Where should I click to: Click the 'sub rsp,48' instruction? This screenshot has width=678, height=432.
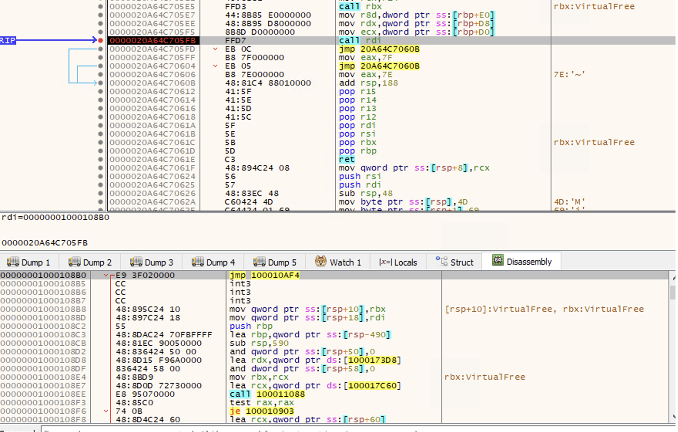365,193
